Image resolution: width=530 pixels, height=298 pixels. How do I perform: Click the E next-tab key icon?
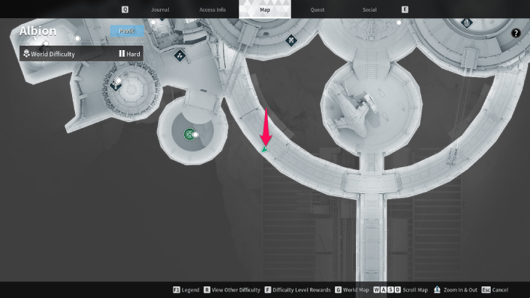tap(405, 9)
